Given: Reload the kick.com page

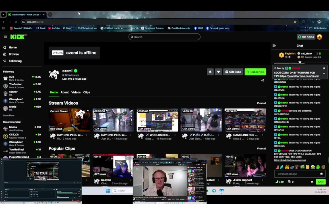Looking at the screenshot, I should pyautogui.click(x=16, y=22).
